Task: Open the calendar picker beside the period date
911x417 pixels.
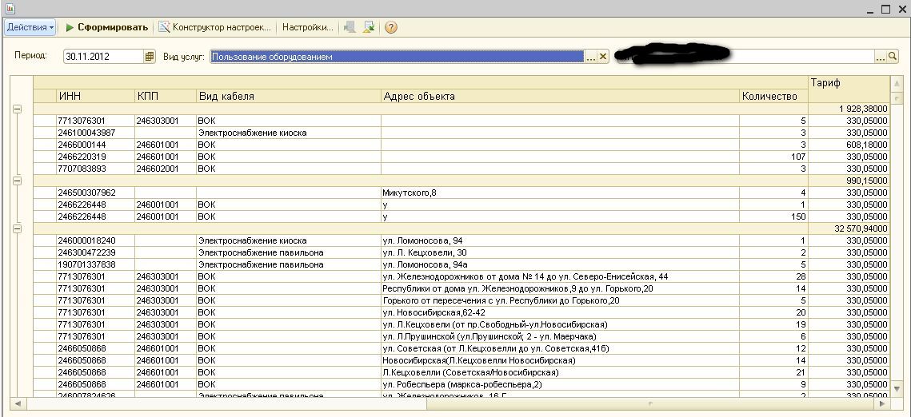Action: point(150,56)
